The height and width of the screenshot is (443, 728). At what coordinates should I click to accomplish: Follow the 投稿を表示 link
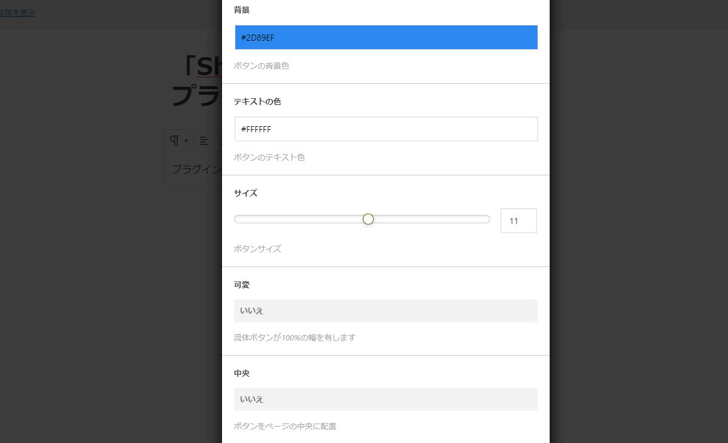[x=18, y=13]
